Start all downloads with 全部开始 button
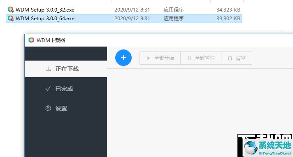 160,58
